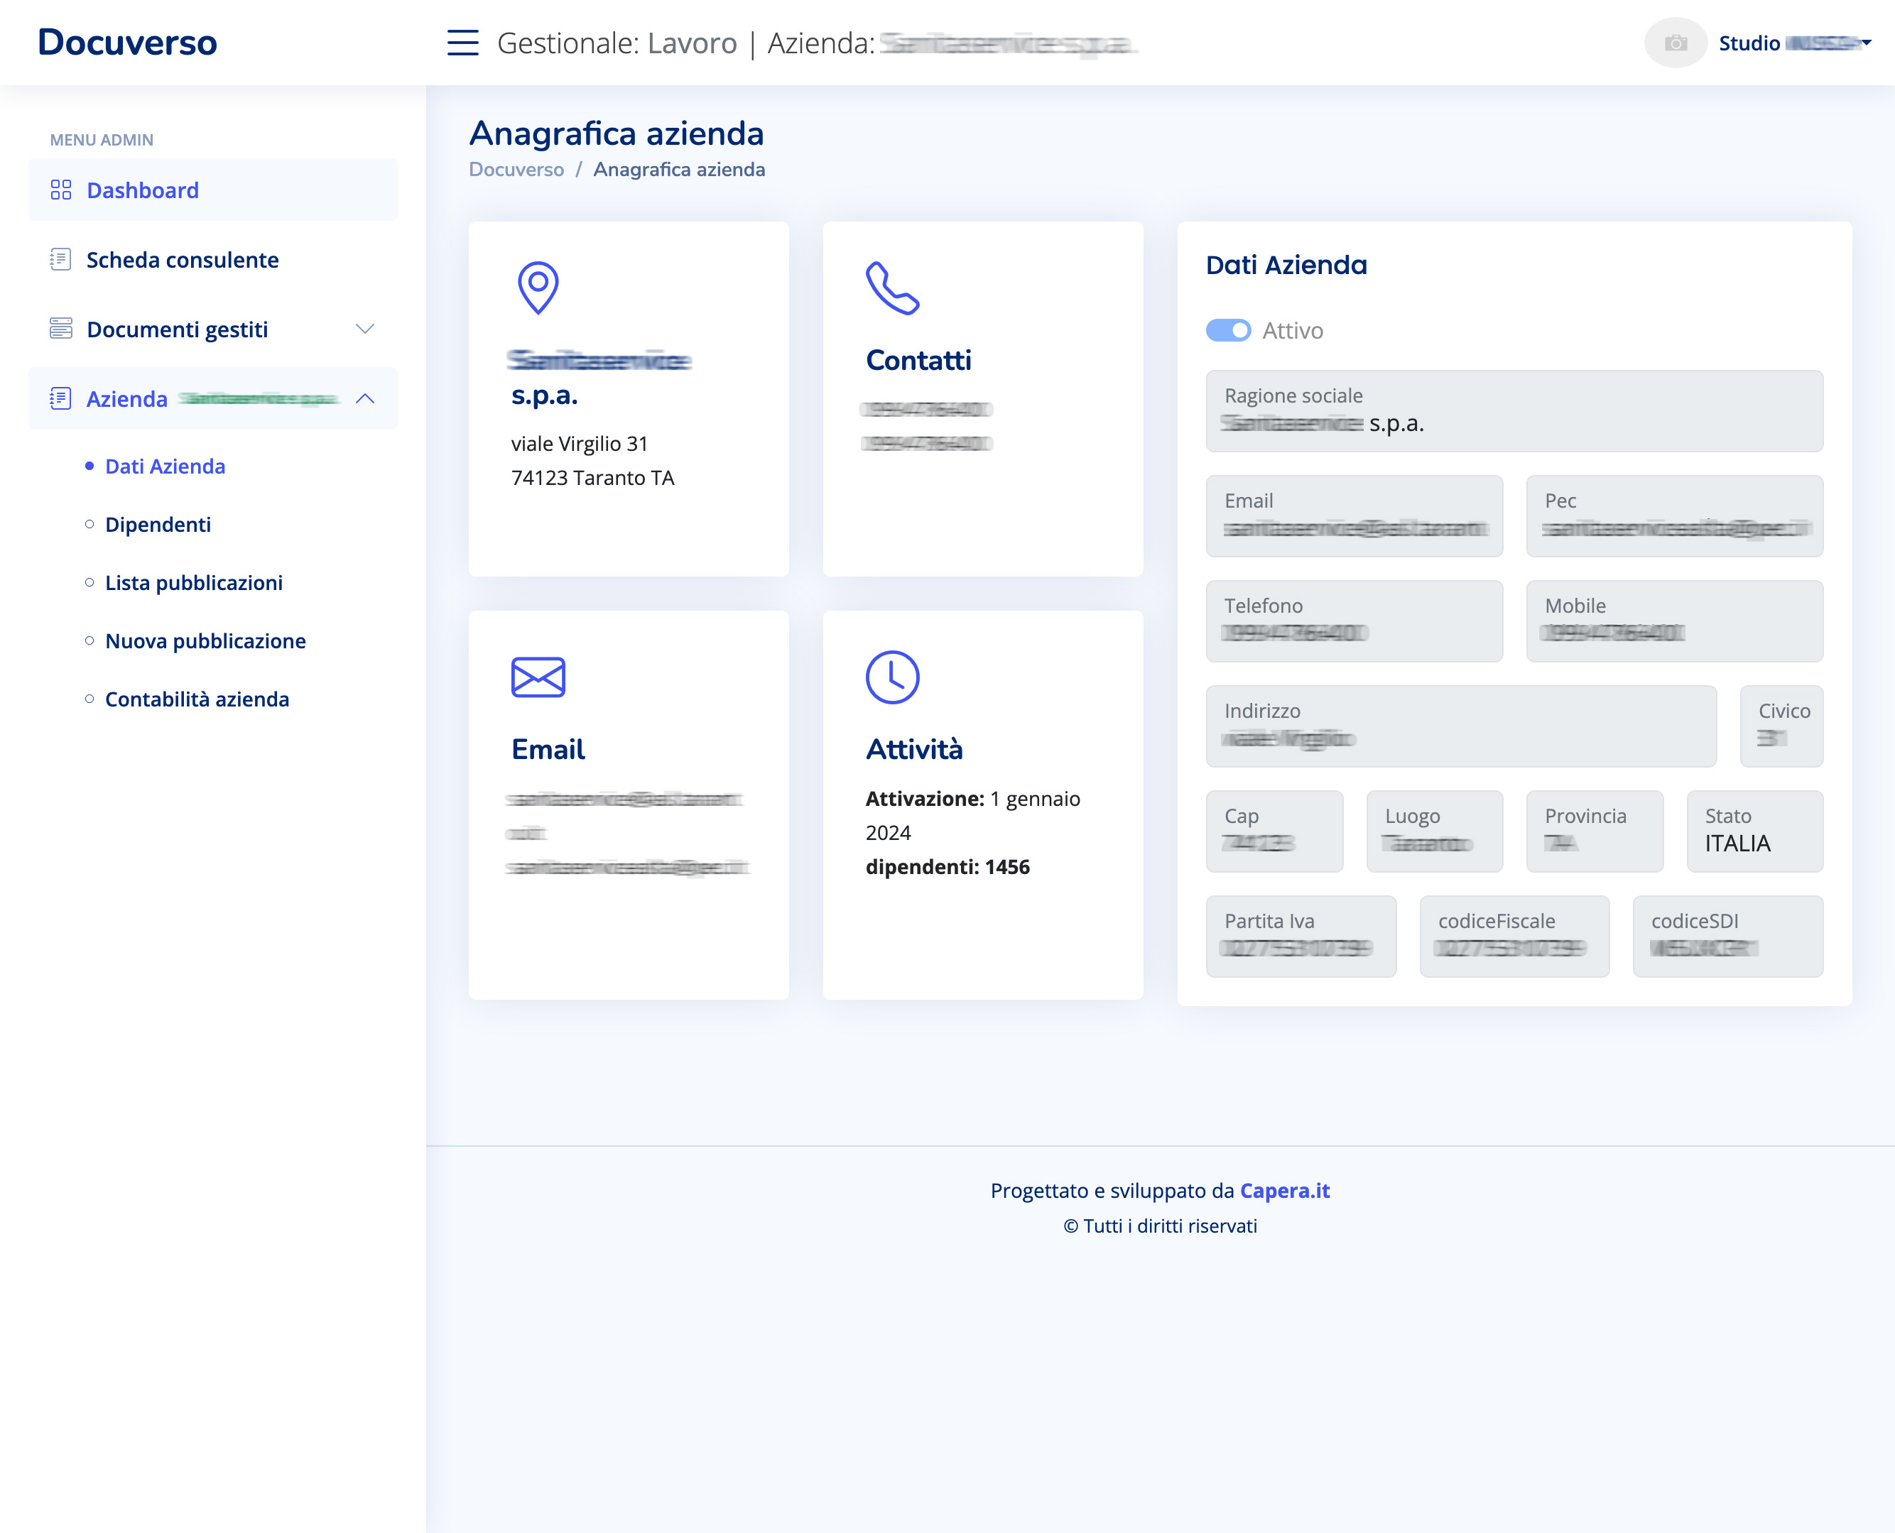Click the camera profile avatar
Screen dimensions: 1895x1533
1674,43
